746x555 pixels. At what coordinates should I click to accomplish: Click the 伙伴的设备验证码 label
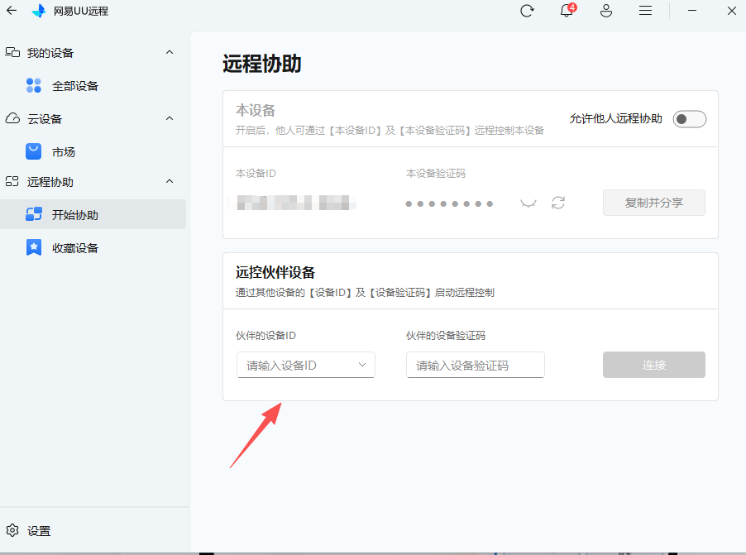(x=445, y=336)
